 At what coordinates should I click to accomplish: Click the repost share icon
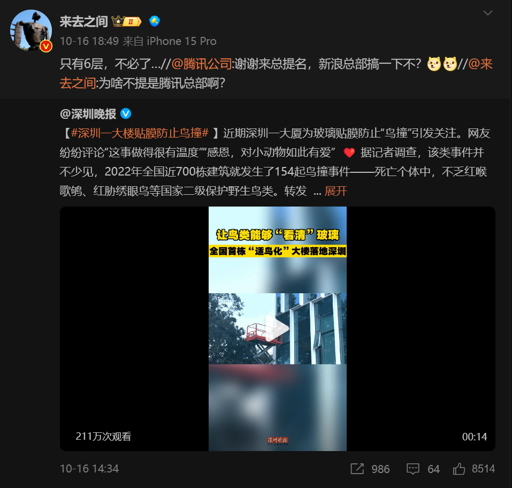point(357,469)
